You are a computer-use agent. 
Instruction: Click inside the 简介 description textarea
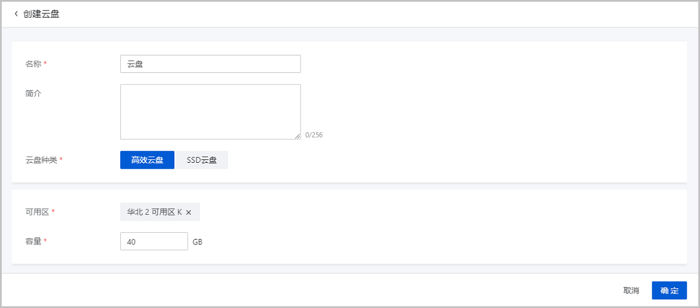(211, 112)
